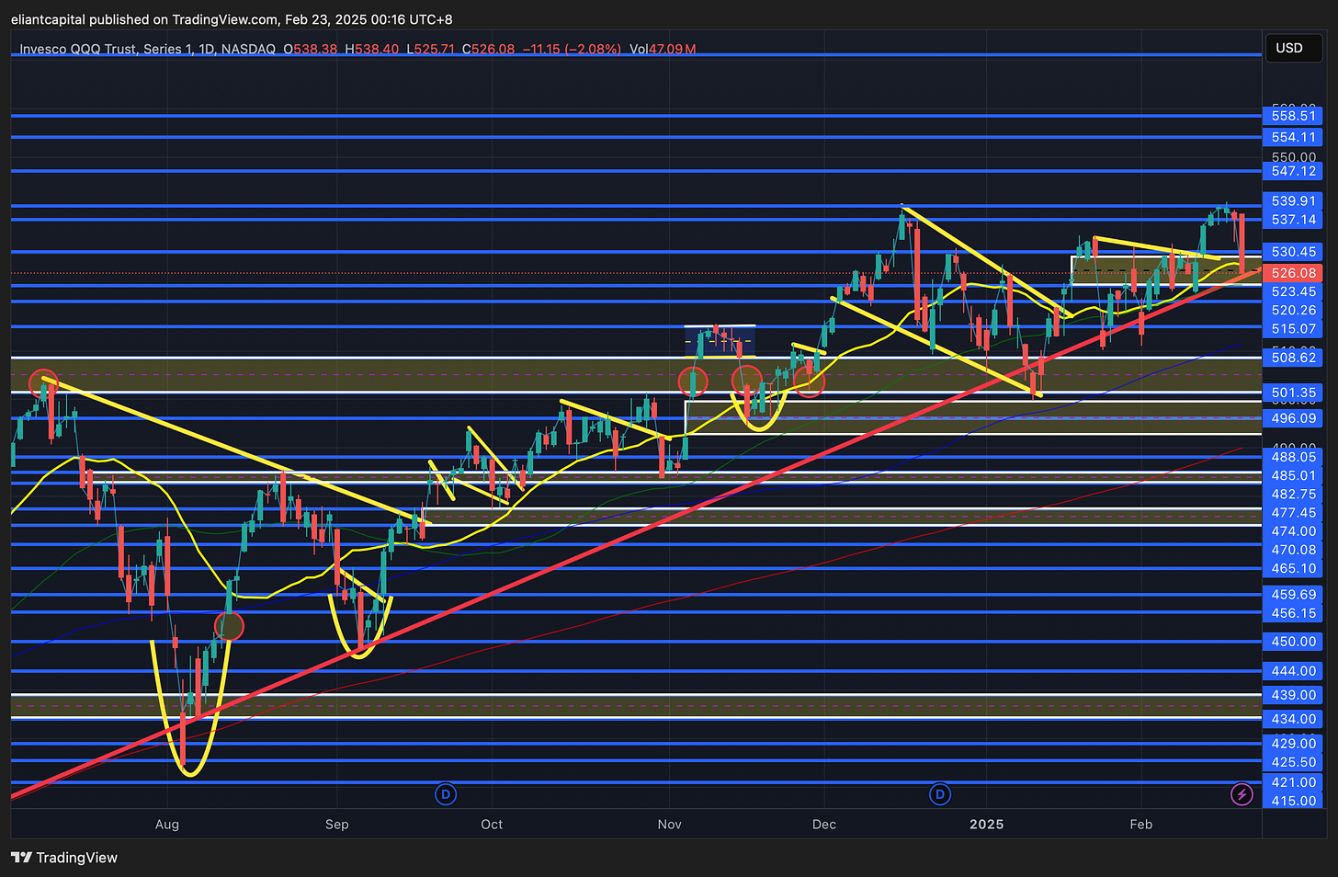Click the red current price label 526.08
The width and height of the screenshot is (1338, 877).
click(x=1293, y=273)
